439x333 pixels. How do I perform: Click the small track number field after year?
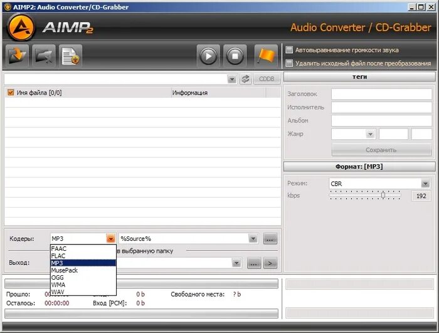point(421,134)
